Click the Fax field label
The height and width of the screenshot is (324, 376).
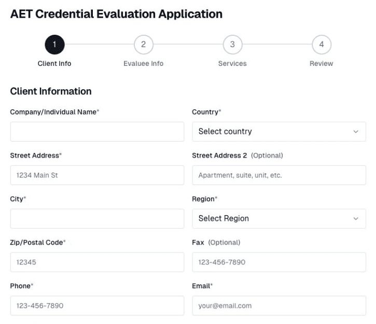pyautogui.click(x=198, y=243)
